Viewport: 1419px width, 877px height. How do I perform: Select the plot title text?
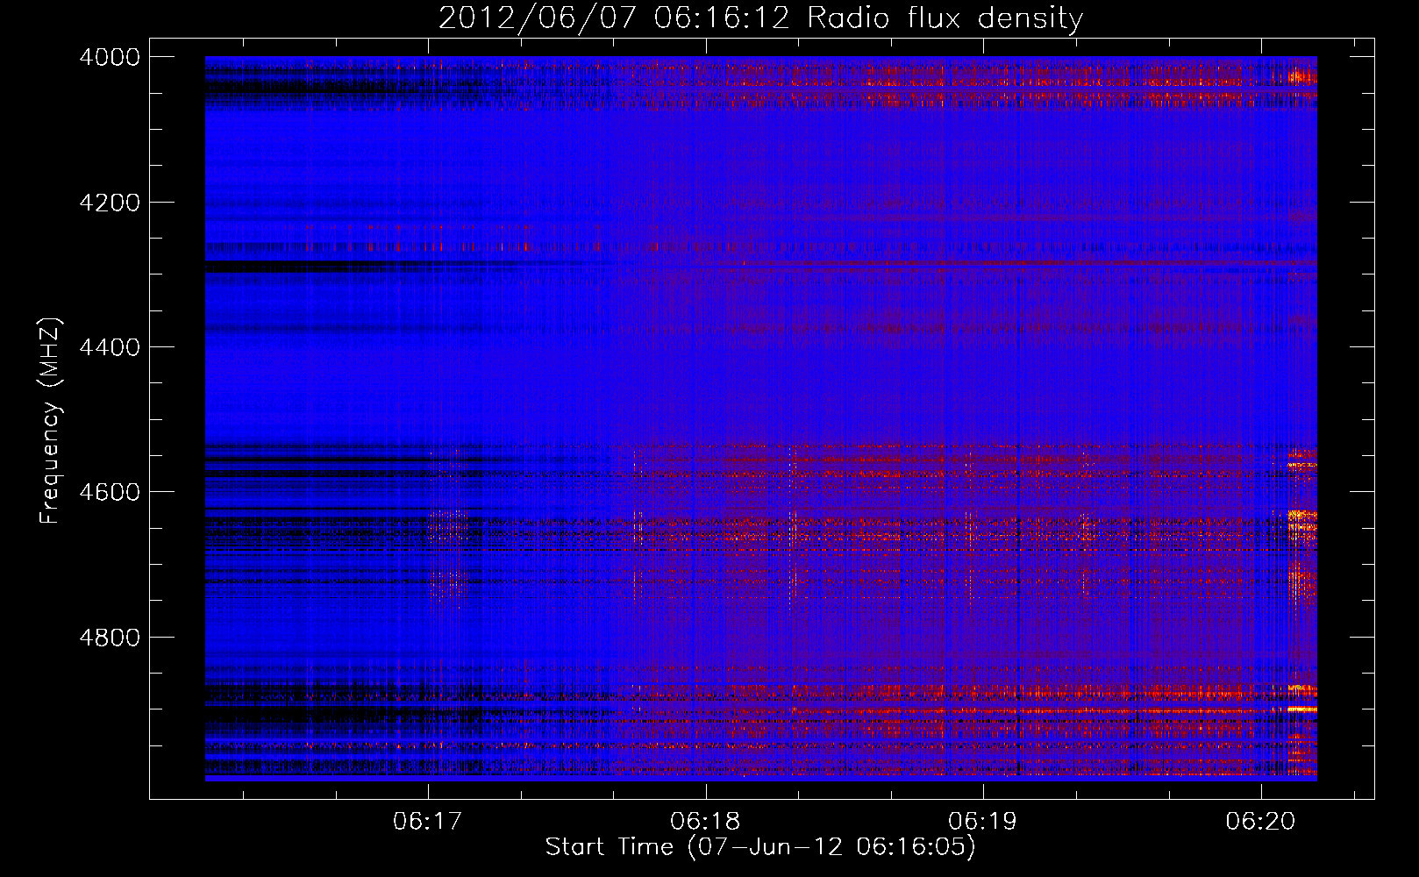point(760,18)
